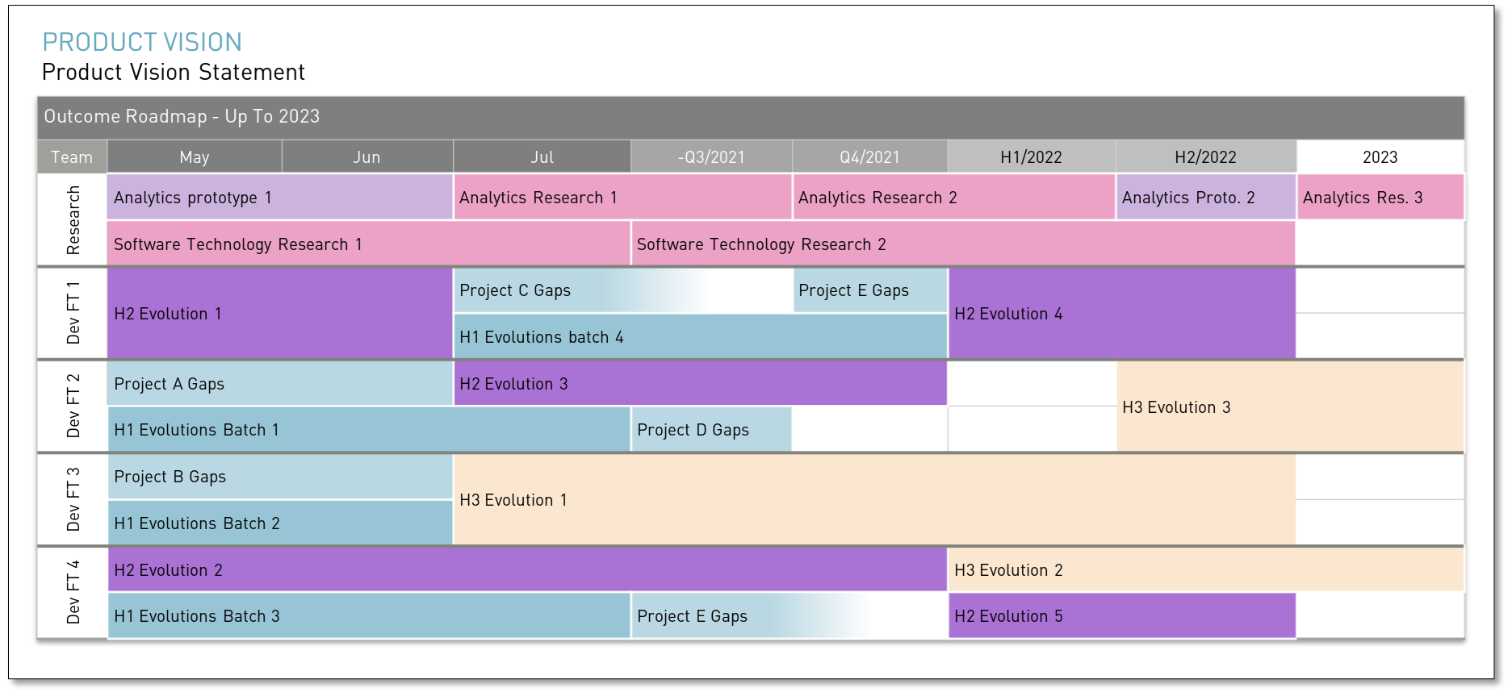Select the H3 Evolution 1 block

[x=873, y=500]
